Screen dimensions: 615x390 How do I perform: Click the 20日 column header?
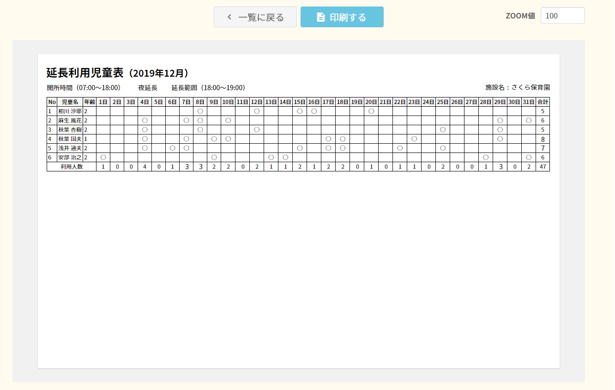[x=371, y=102]
